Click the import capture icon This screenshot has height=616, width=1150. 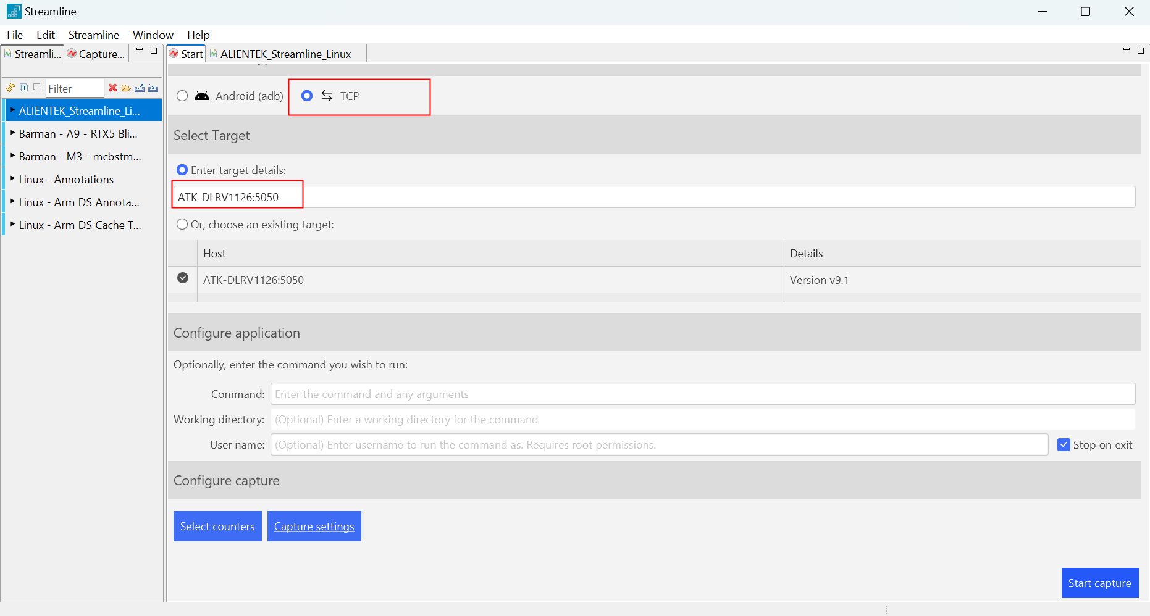point(153,88)
